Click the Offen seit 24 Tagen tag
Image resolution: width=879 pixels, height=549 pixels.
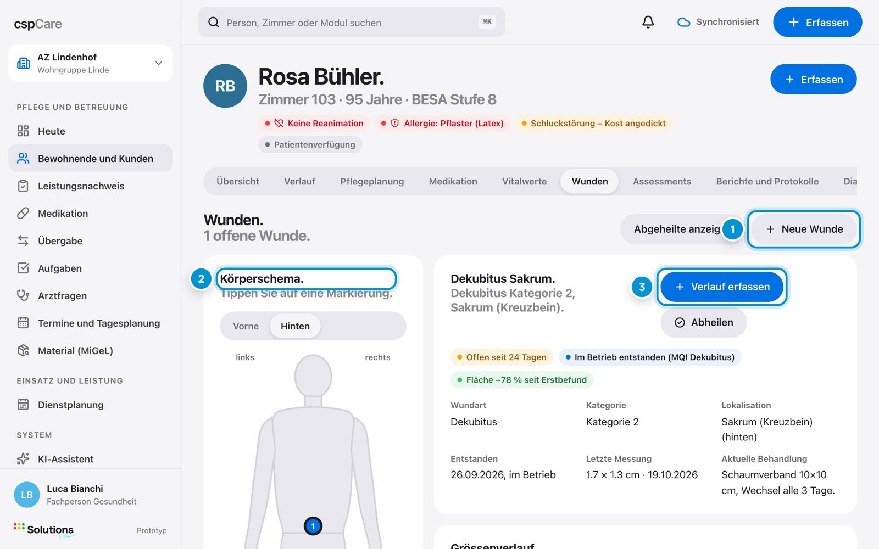502,357
